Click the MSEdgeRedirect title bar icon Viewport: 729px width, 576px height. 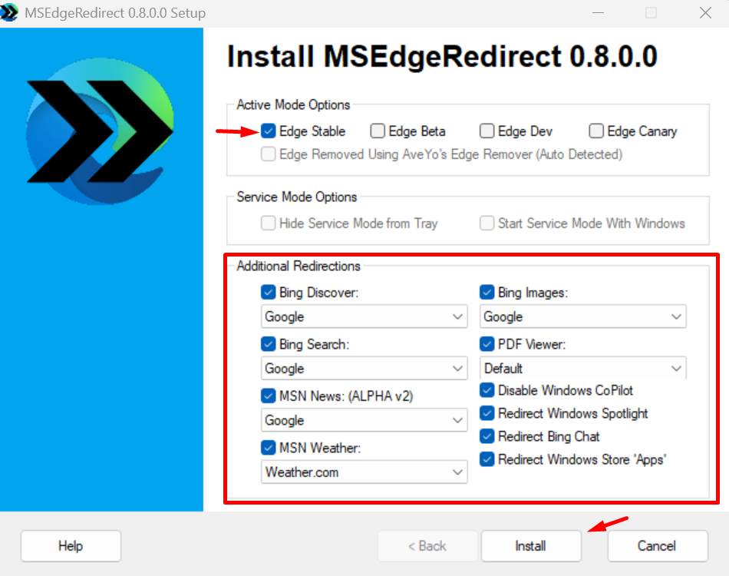(9, 12)
